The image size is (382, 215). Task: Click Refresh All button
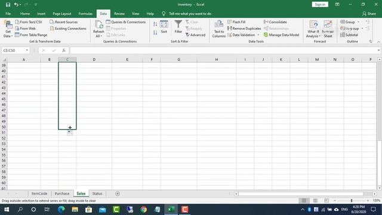(98, 29)
